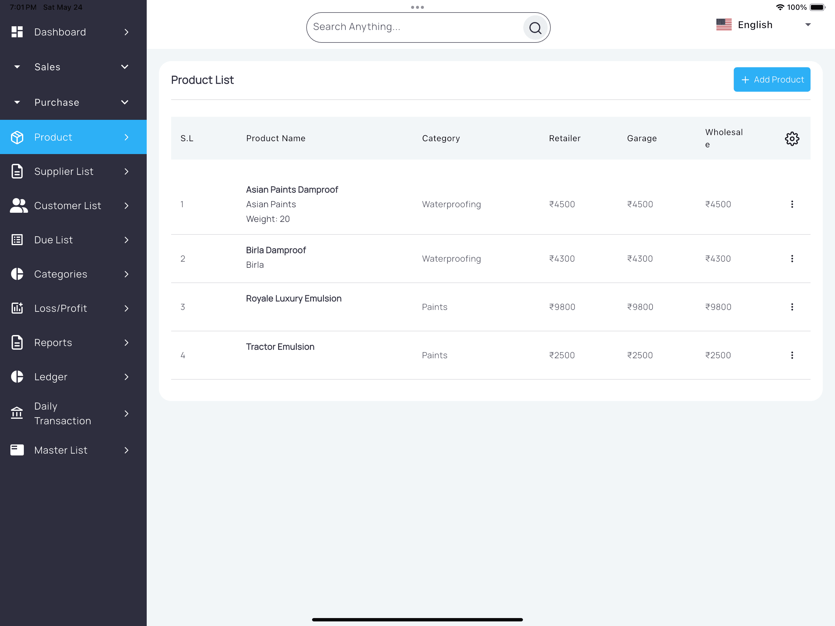Click the US flag icon
Screen dimensions: 835x626
click(724, 25)
